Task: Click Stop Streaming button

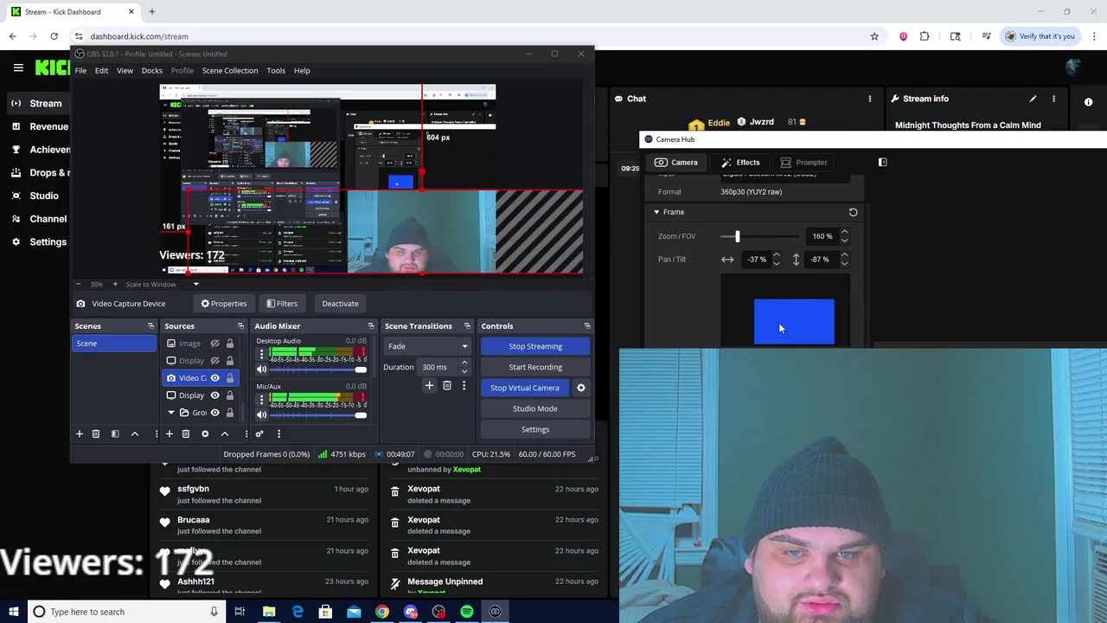Action: (535, 346)
